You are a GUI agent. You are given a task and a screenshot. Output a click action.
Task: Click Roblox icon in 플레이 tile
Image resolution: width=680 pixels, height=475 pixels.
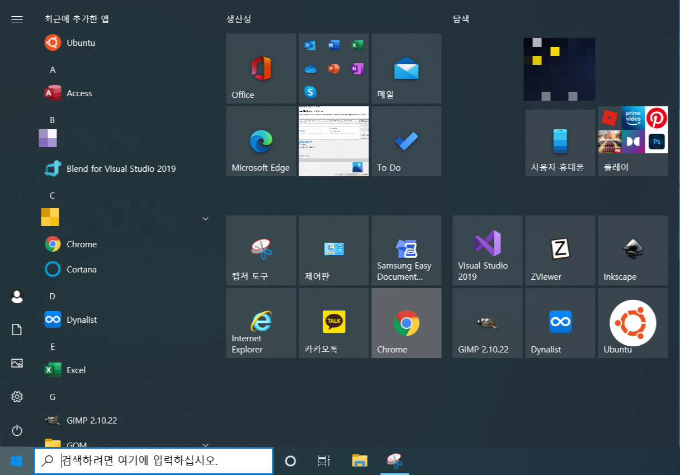tap(610, 117)
